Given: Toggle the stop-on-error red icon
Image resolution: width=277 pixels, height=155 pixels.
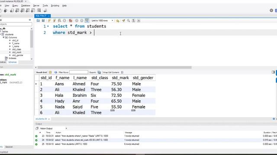Looking at the screenshot, I should (x=71, y=21).
